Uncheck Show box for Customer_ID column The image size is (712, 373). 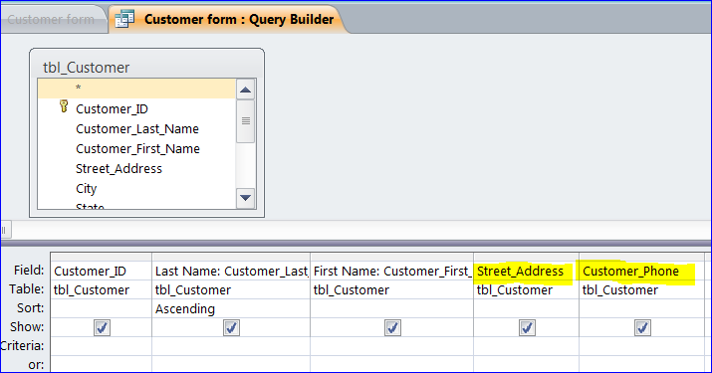(102, 327)
